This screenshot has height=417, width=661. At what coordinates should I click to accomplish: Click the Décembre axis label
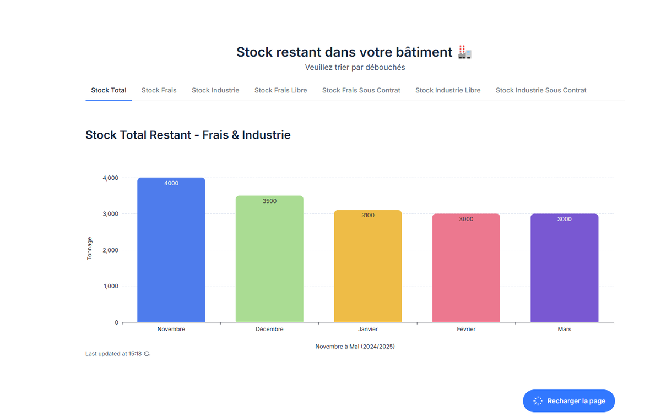269,329
